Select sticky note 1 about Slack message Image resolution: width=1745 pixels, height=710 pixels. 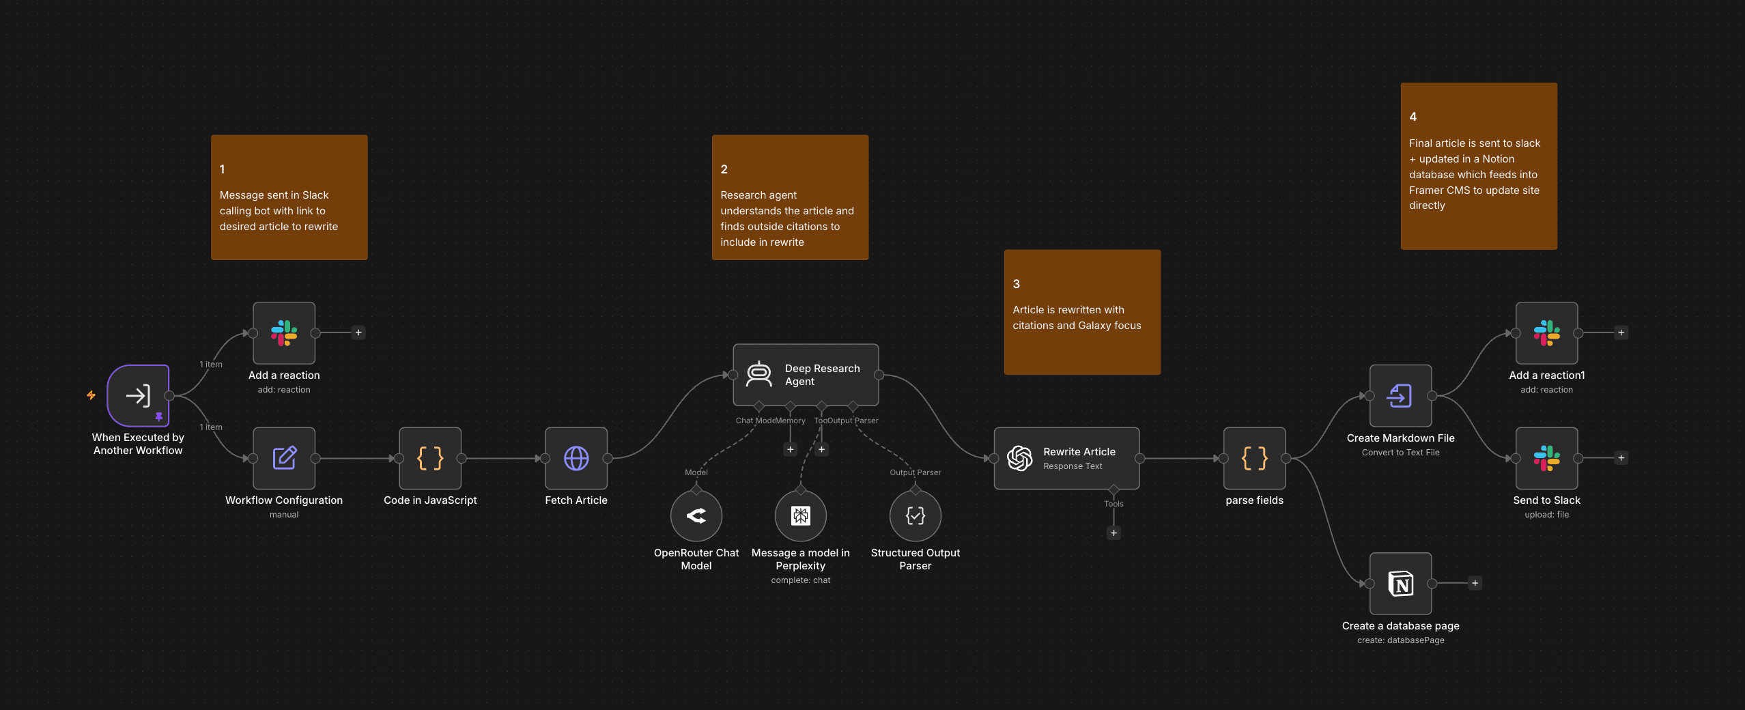coord(289,197)
